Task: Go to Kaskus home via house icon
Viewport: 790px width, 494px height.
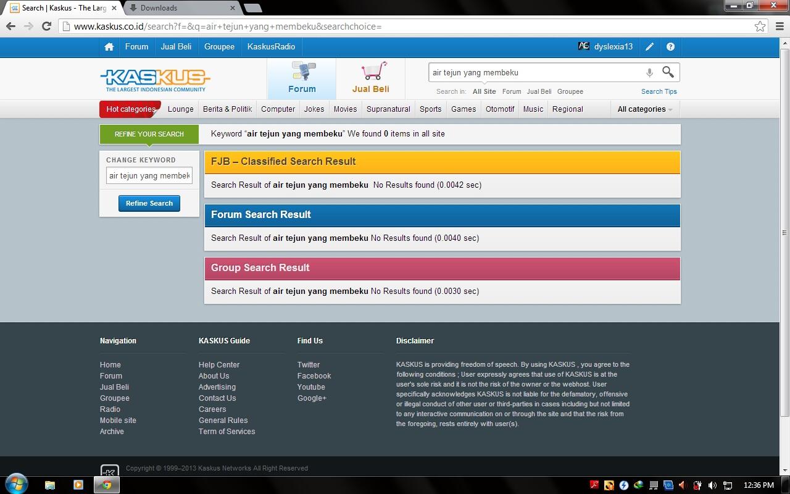Action: coord(109,46)
